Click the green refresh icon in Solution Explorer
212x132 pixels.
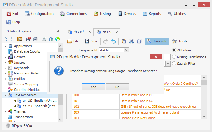[x=57, y=39]
